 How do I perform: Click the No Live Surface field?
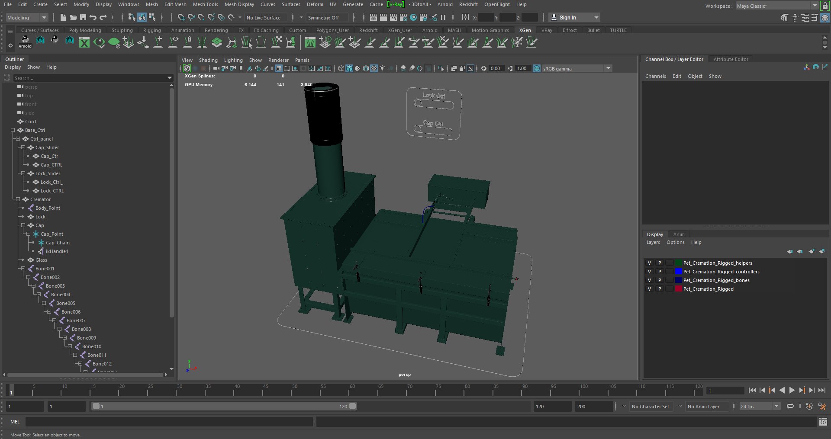(266, 17)
